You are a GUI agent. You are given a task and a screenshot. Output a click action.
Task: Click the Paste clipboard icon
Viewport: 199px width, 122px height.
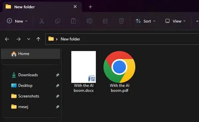tap(74, 21)
